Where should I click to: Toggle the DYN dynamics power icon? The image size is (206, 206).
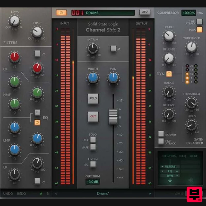pyautogui.click(x=169, y=74)
